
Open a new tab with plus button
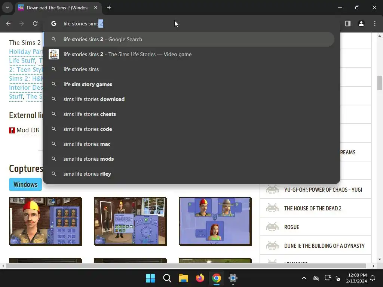[109, 7]
